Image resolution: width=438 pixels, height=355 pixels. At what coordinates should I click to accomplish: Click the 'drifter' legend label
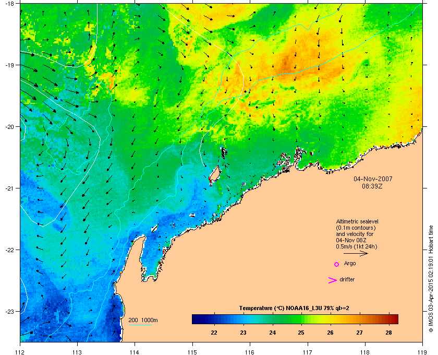(347, 279)
